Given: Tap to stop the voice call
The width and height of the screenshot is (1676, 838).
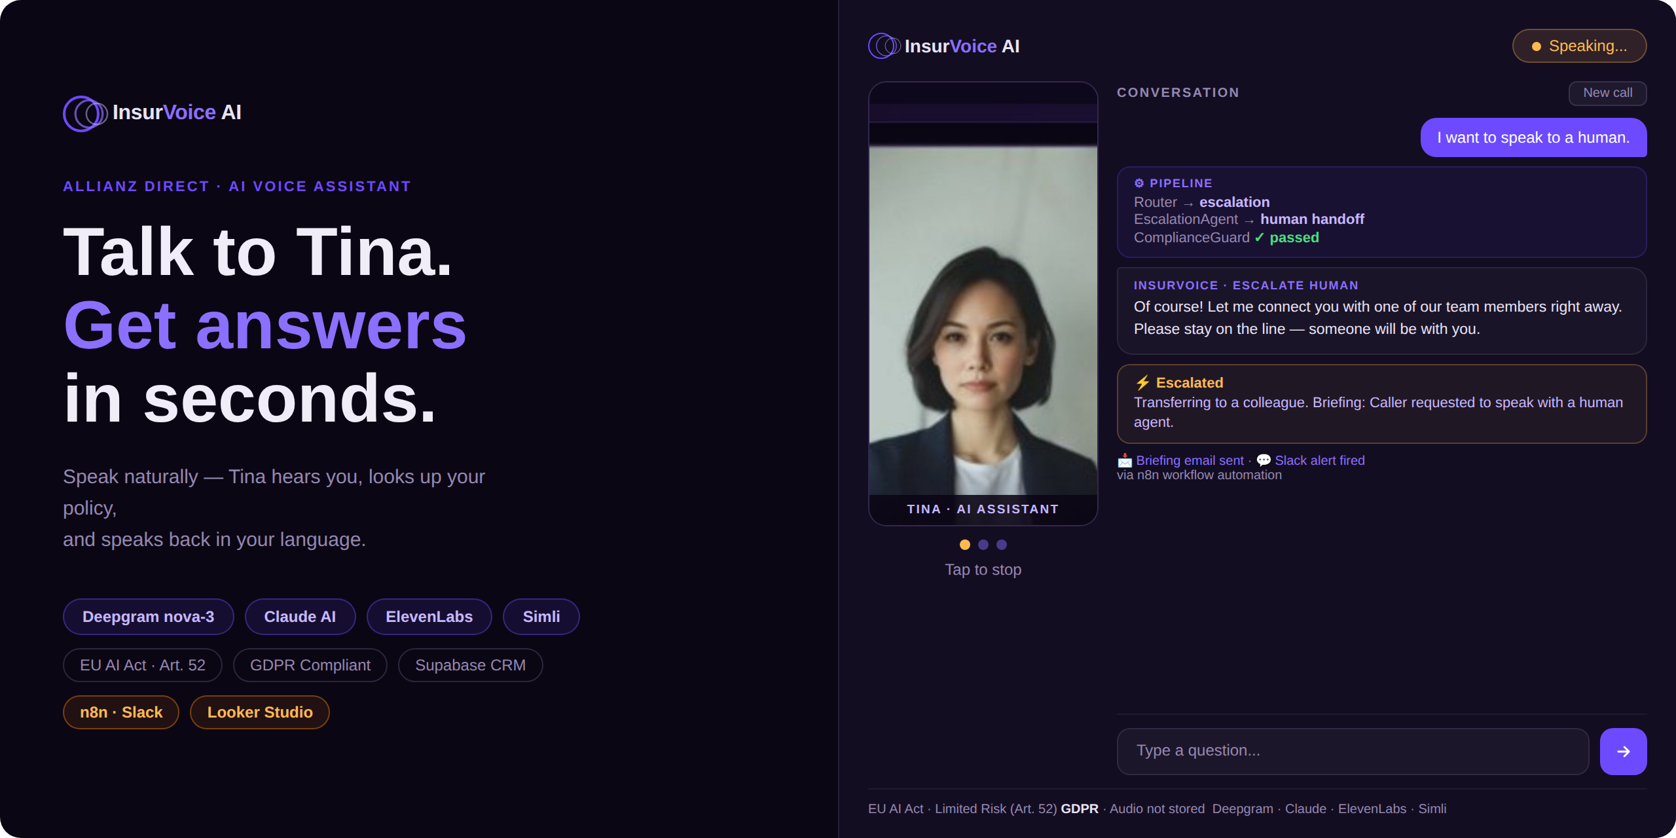Looking at the screenshot, I should pyautogui.click(x=983, y=570).
